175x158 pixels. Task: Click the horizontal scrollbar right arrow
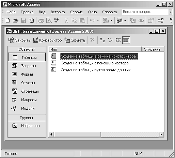(x=161, y=135)
